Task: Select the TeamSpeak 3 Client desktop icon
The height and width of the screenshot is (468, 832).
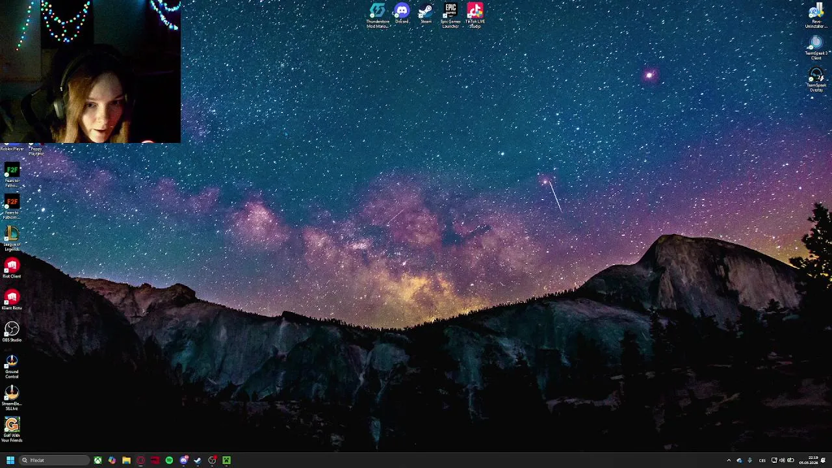Action: tap(816, 48)
